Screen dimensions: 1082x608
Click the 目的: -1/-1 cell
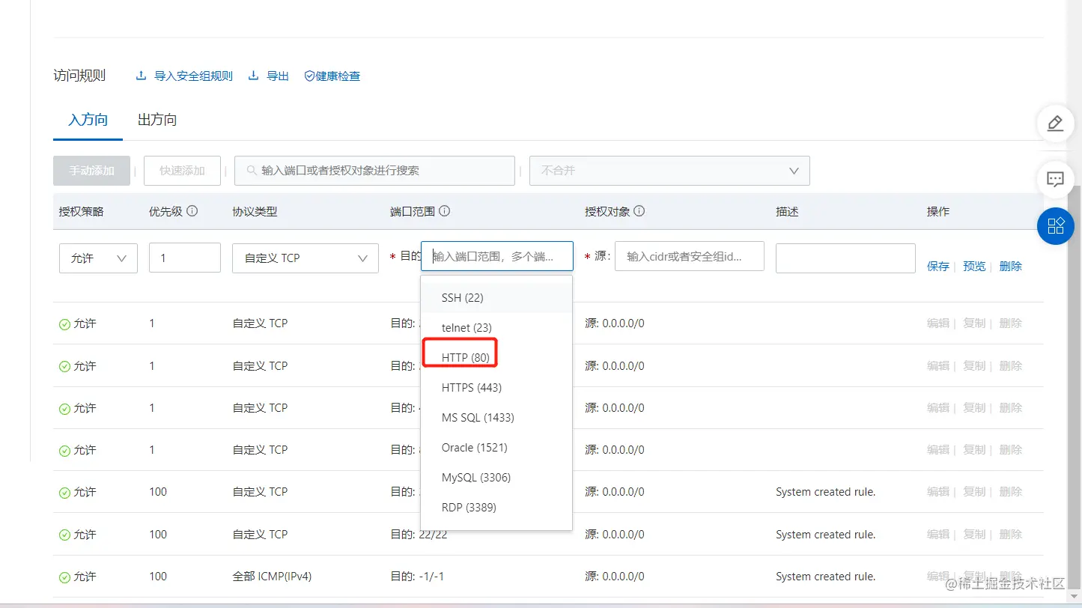[417, 577]
